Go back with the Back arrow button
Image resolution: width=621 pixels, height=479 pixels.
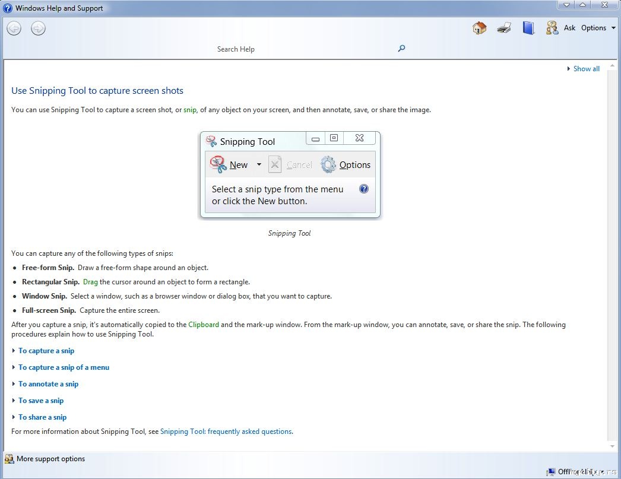click(14, 28)
